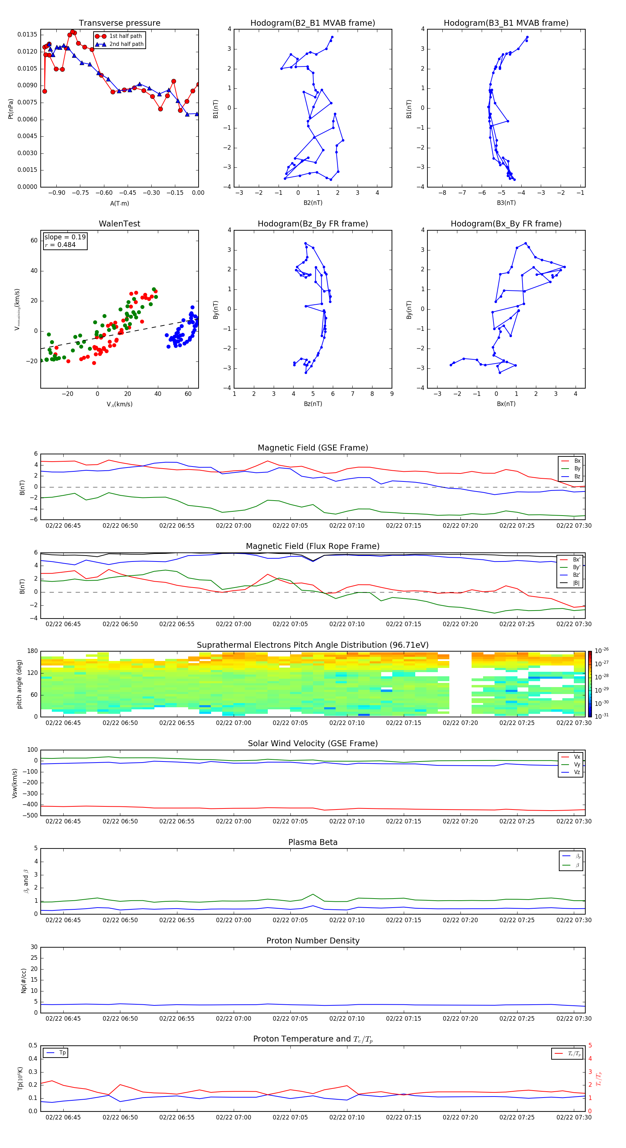This screenshot has height=1148, width=626.
Task: Click the 'Np(#/cc)' axis label
Action: pos(24,980)
